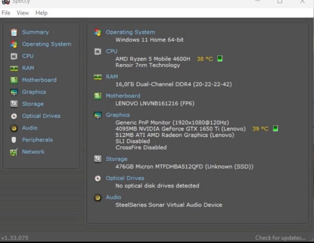314x243 pixels.
Task: Go to the RAM section in sidebar
Action: point(28,68)
